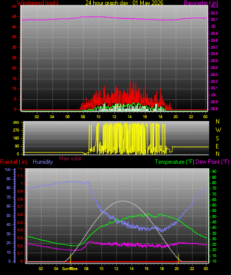
Task: Click the "12" hour label under the windspeed graph
Action: click(x=114, y=117)
